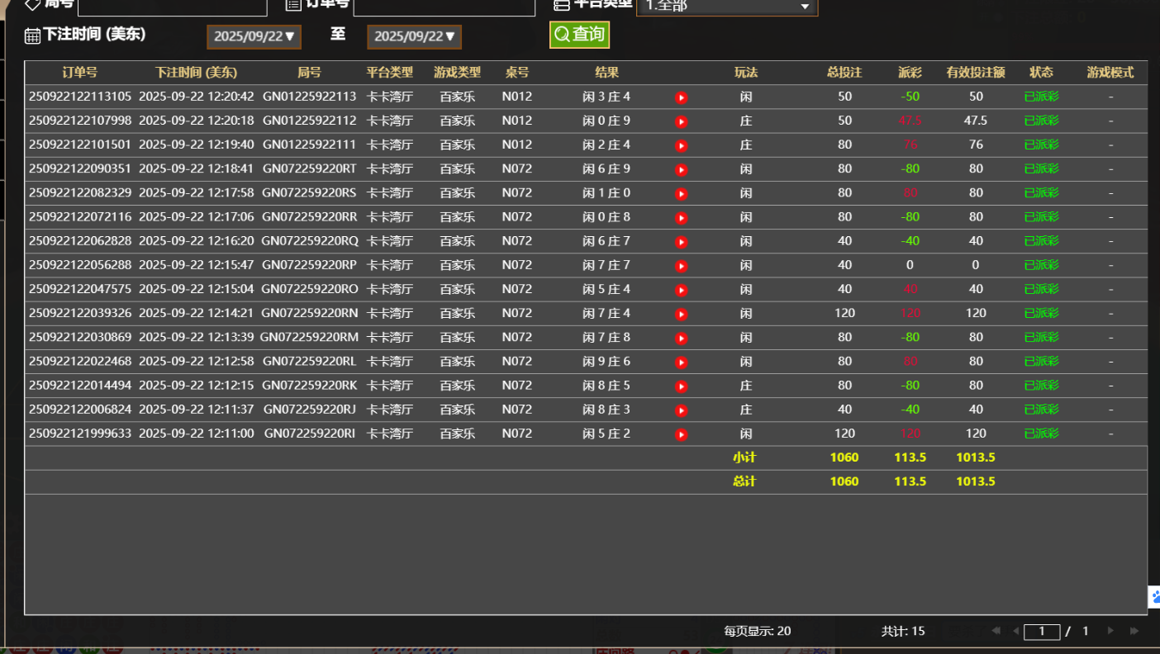Focus the 订单号 text field
The image size is (1160, 654).
point(444,7)
